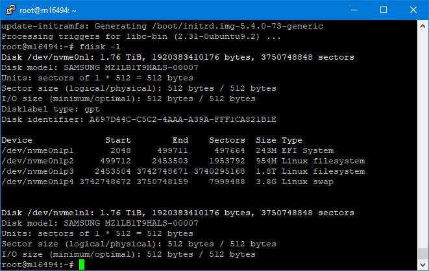Click the 'Disk /dev/nvme1n1' heading line

178,213
